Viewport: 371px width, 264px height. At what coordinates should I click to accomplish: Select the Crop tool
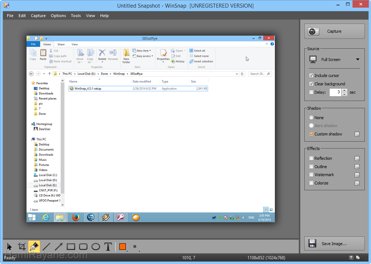click(x=22, y=247)
